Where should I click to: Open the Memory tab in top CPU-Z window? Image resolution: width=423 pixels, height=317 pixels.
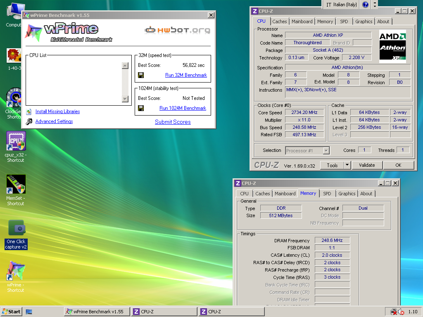(325, 21)
